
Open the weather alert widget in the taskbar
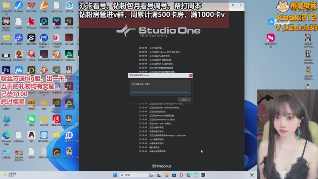10,175
